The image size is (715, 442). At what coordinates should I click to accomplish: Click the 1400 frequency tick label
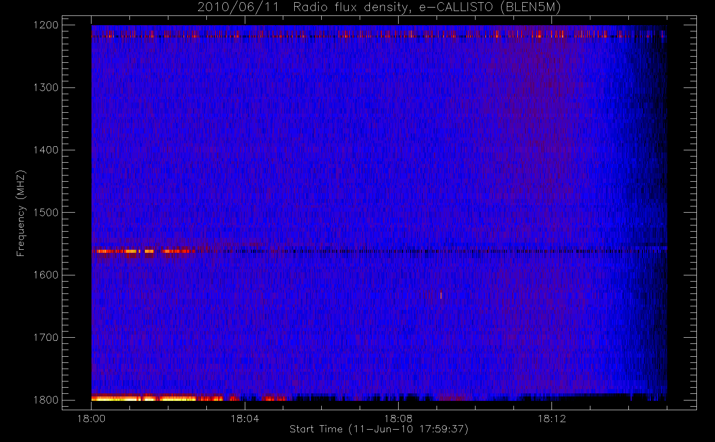tap(46, 150)
